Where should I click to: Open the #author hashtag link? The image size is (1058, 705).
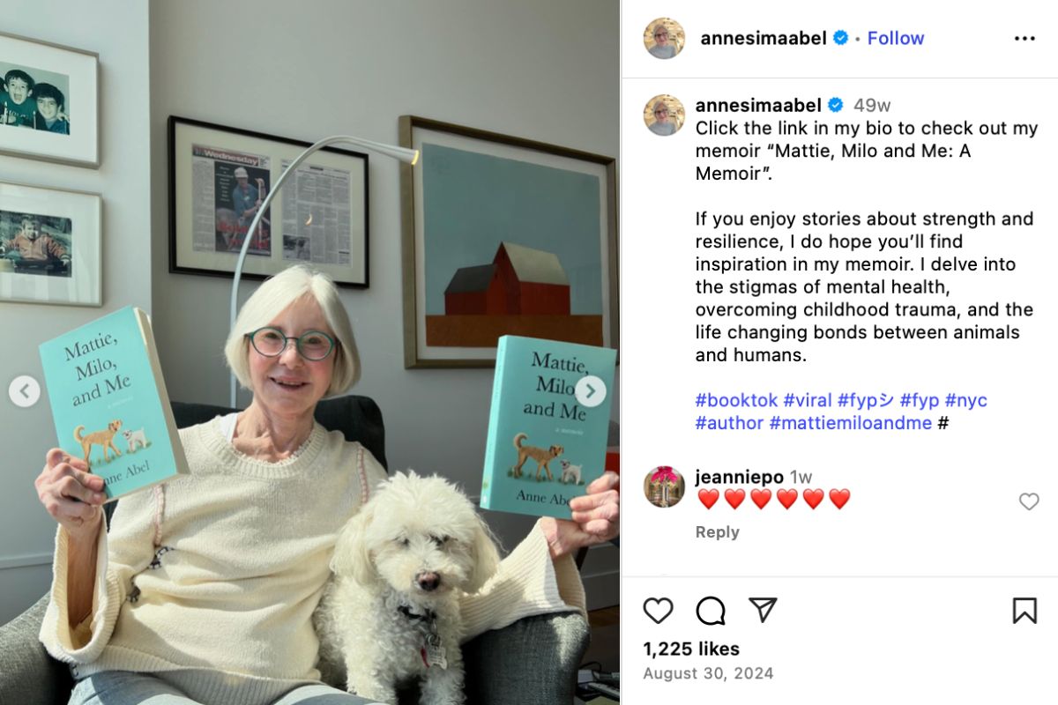click(729, 423)
